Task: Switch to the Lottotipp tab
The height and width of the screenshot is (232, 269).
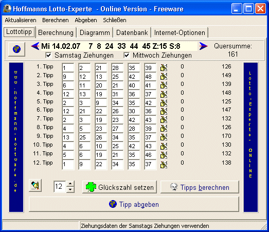Action: [19, 32]
